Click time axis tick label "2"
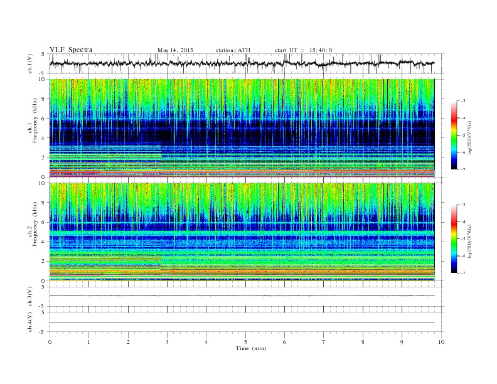The height and width of the screenshot is (384, 497). tap(128, 342)
